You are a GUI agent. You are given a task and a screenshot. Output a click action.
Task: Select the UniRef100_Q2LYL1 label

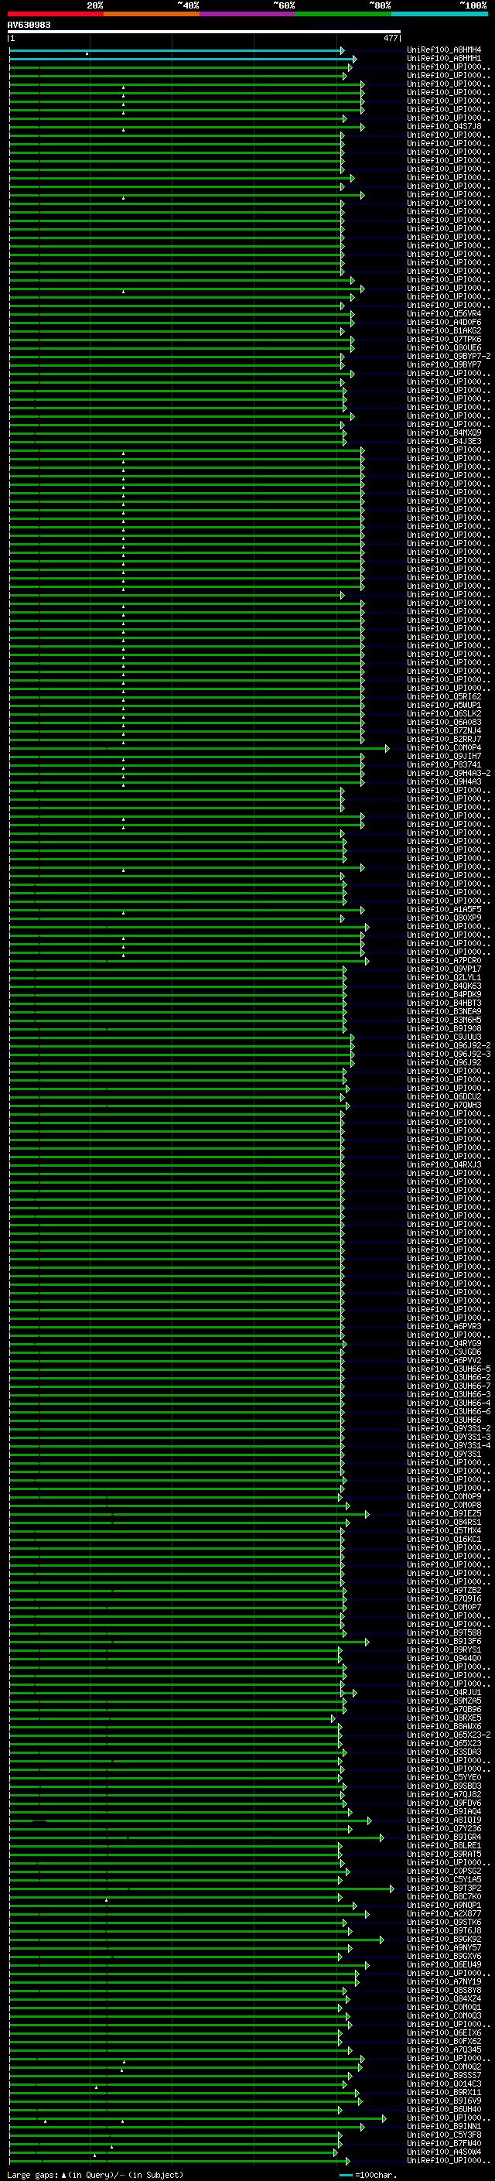[x=444, y=977]
